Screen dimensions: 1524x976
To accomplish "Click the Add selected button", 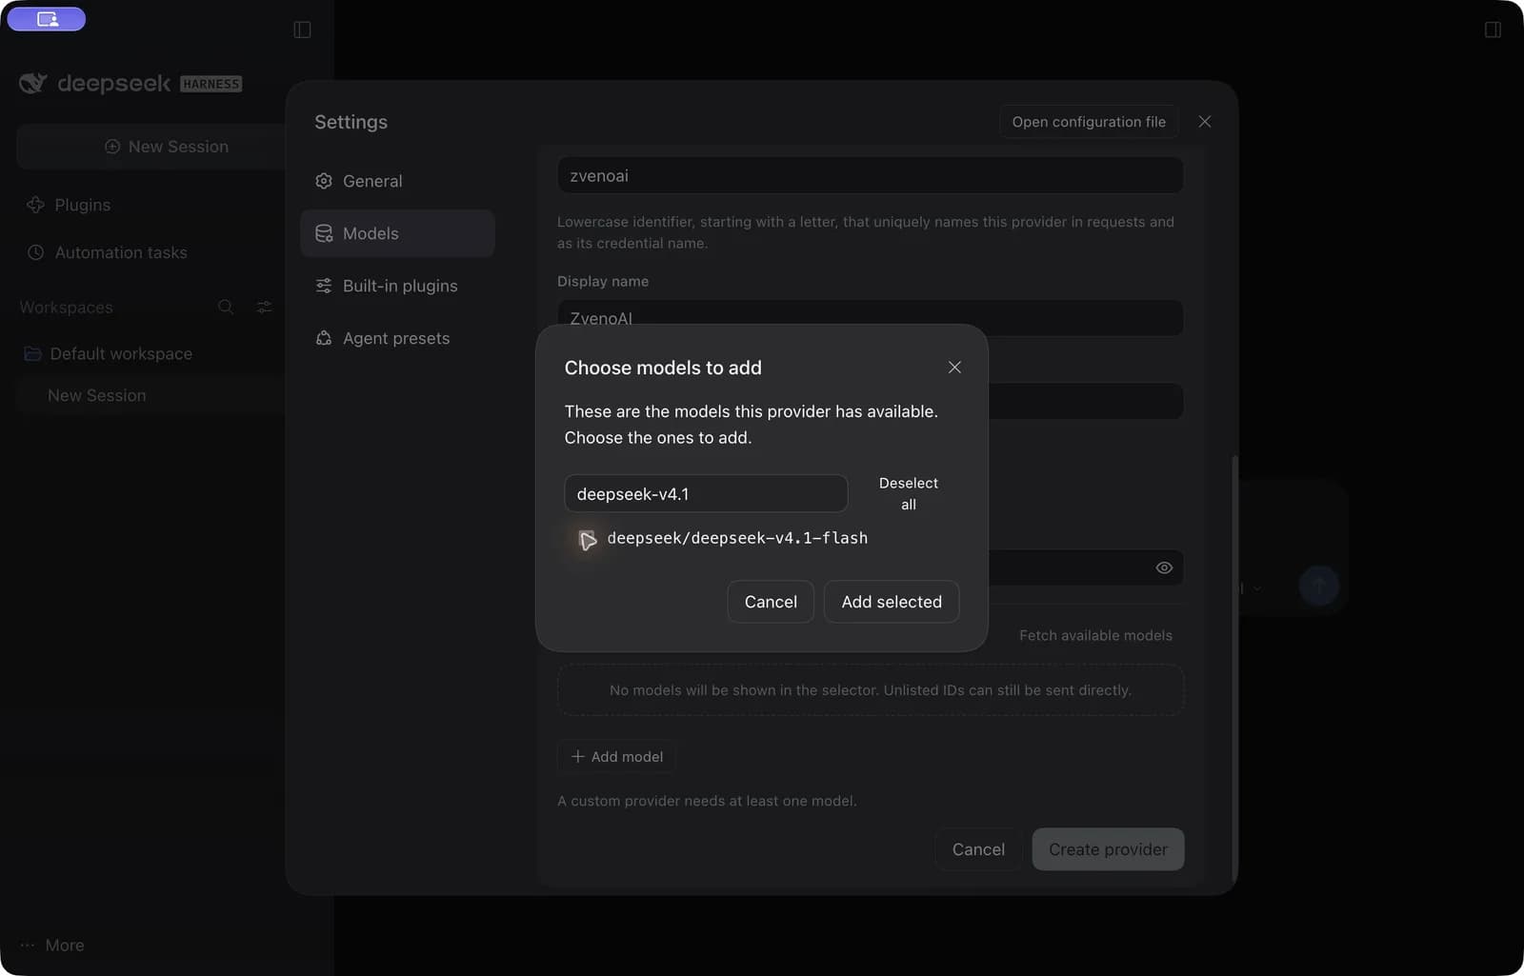I will [892, 602].
